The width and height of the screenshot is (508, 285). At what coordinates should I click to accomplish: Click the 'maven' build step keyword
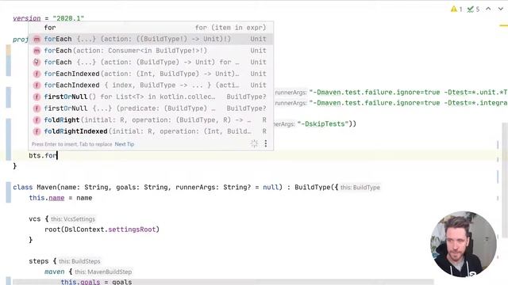click(55, 272)
